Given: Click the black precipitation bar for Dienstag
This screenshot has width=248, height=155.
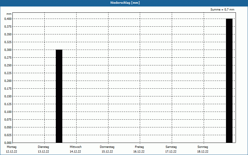Looking at the screenshot, I should (x=59, y=96).
